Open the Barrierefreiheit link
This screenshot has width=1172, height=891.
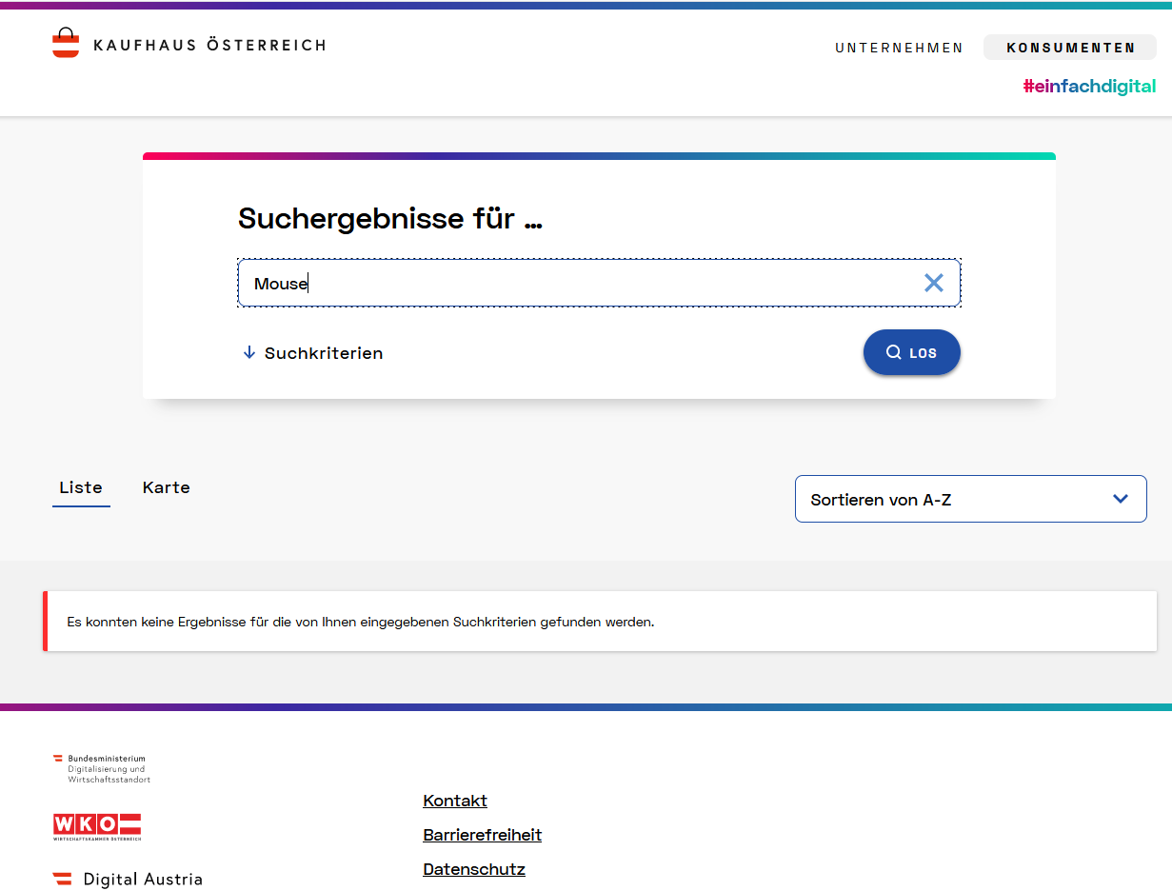482,835
